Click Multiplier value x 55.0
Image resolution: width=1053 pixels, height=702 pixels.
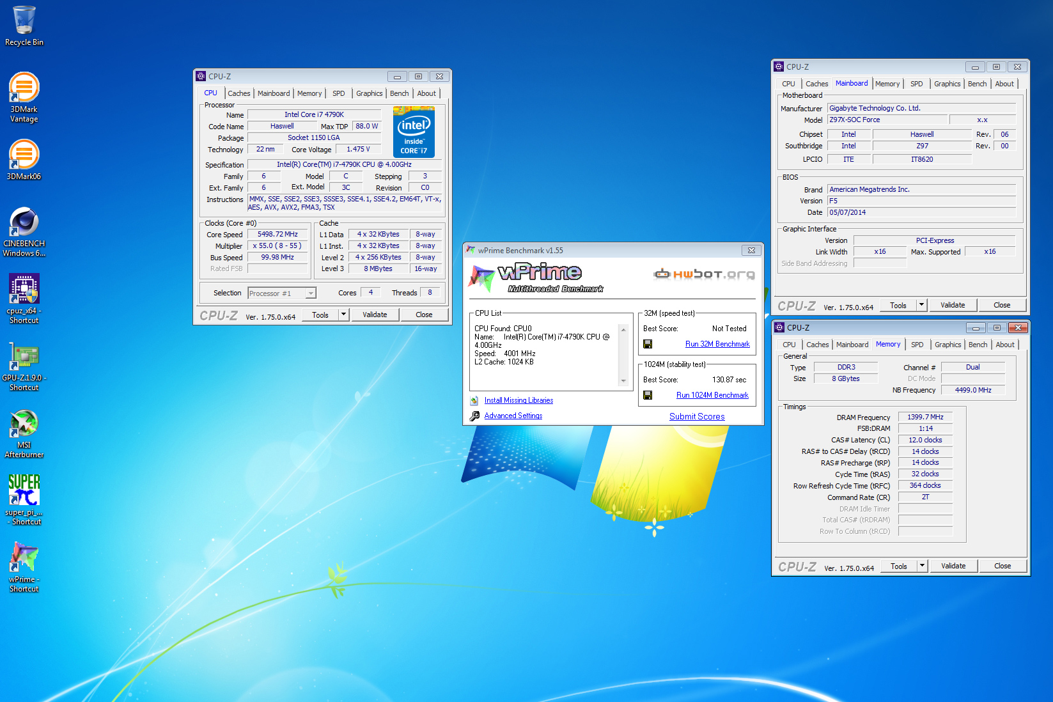(x=277, y=246)
